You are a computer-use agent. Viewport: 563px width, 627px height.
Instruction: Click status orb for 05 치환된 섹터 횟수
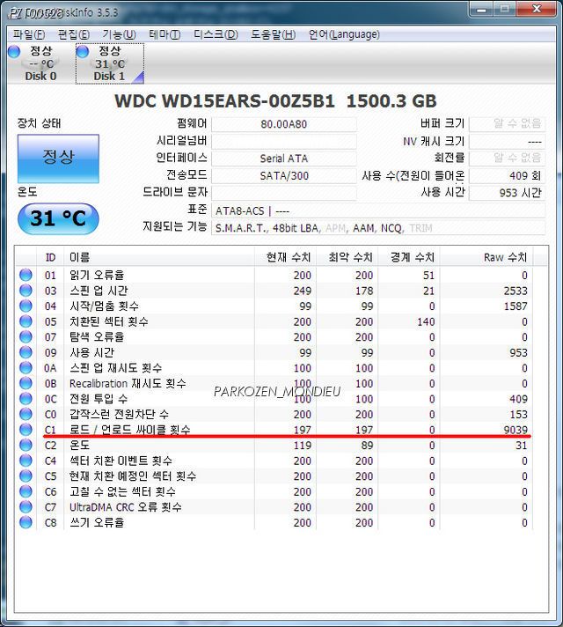pyautogui.click(x=26, y=321)
